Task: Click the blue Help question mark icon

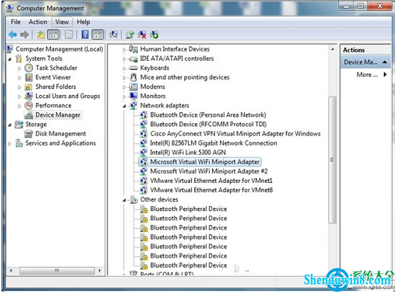Action: click(x=85, y=34)
